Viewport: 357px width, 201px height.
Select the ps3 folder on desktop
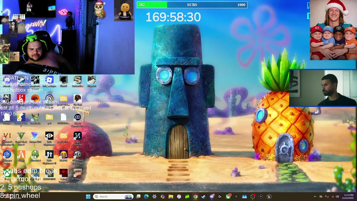coord(49,119)
